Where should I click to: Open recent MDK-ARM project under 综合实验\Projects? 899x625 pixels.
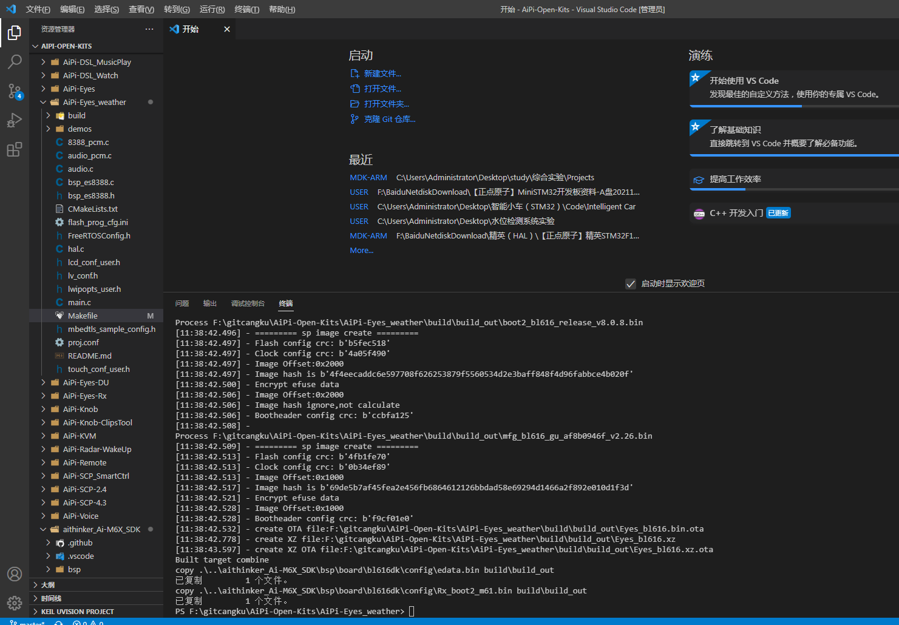pyautogui.click(x=368, y=177)
